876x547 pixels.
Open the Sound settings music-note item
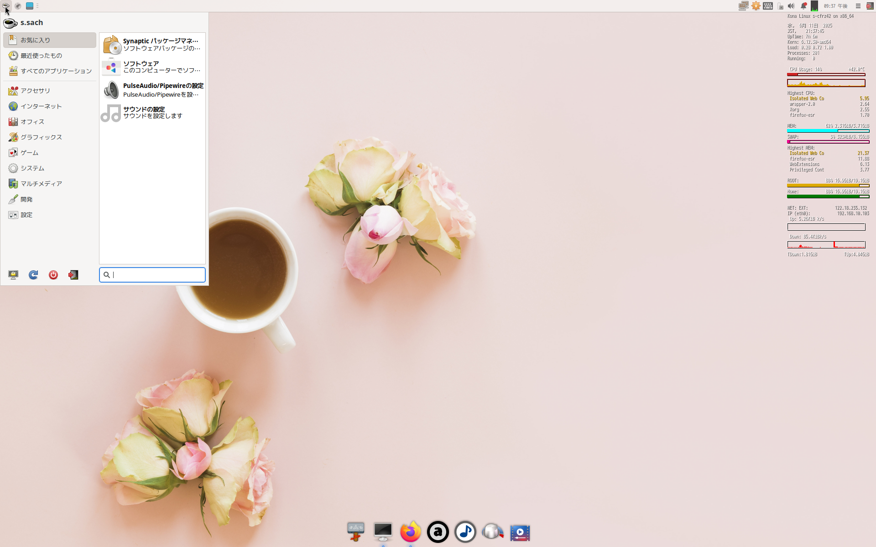[x=152, y=113]
